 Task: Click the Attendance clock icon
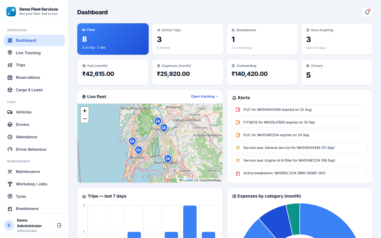tap(10, 137)
